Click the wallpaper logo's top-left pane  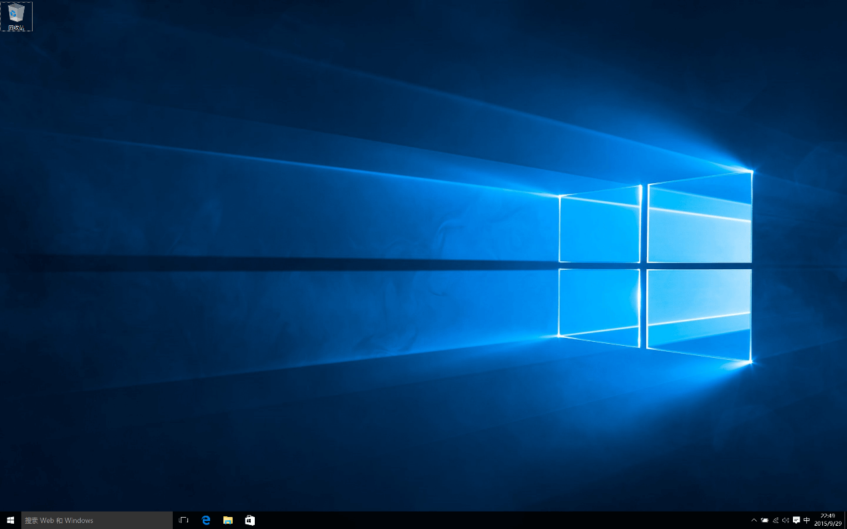click(599, 227)
